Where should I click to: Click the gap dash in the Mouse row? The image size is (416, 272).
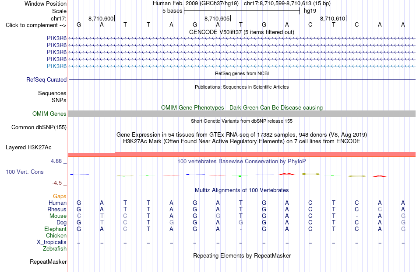pyautogui.click(x=356, y=217)
